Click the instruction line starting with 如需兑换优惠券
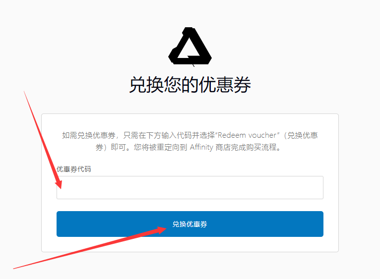380x279 pixels. [190, 135]
